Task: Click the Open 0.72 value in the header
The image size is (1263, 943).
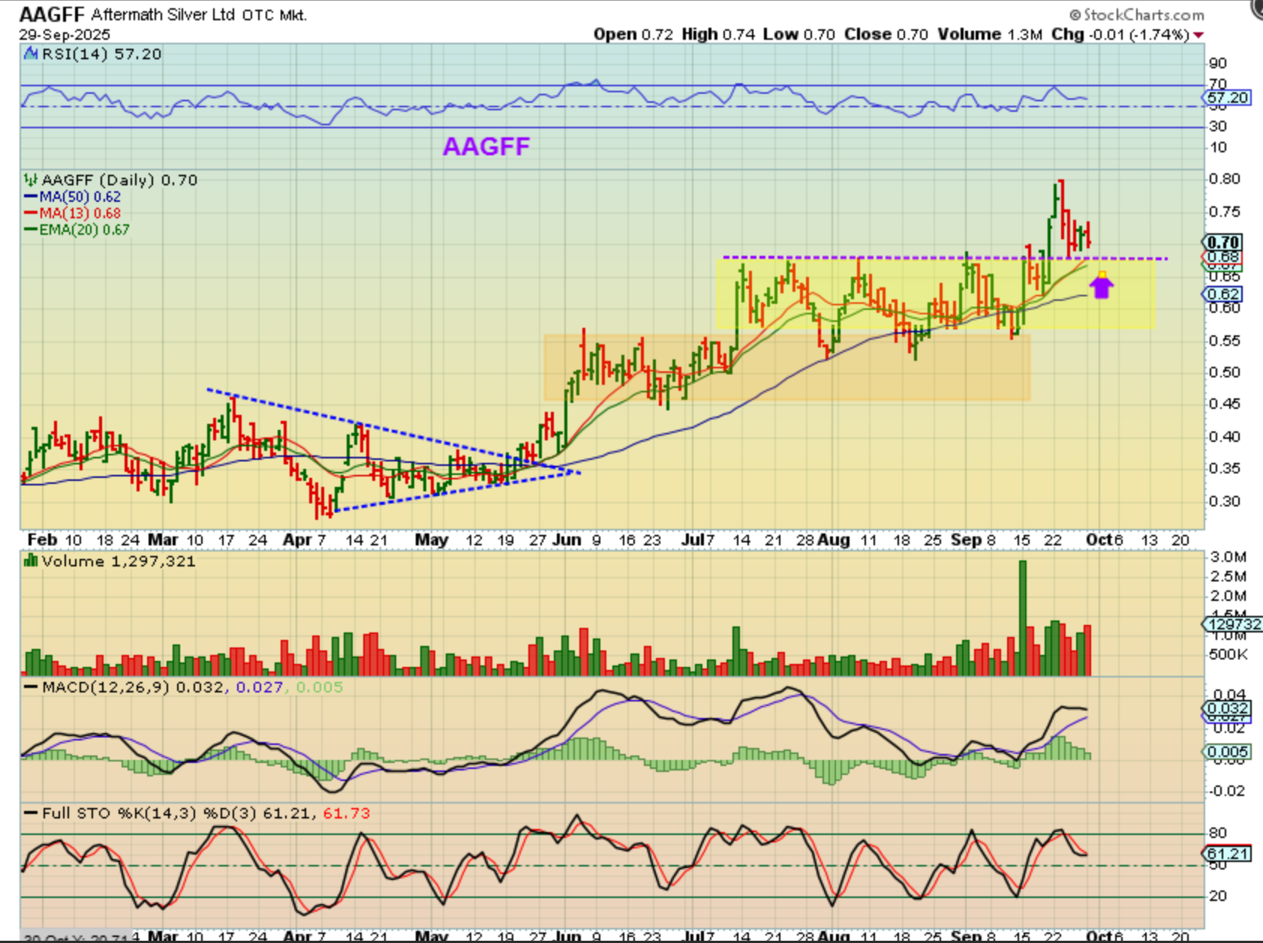Action: coord(633,35)
